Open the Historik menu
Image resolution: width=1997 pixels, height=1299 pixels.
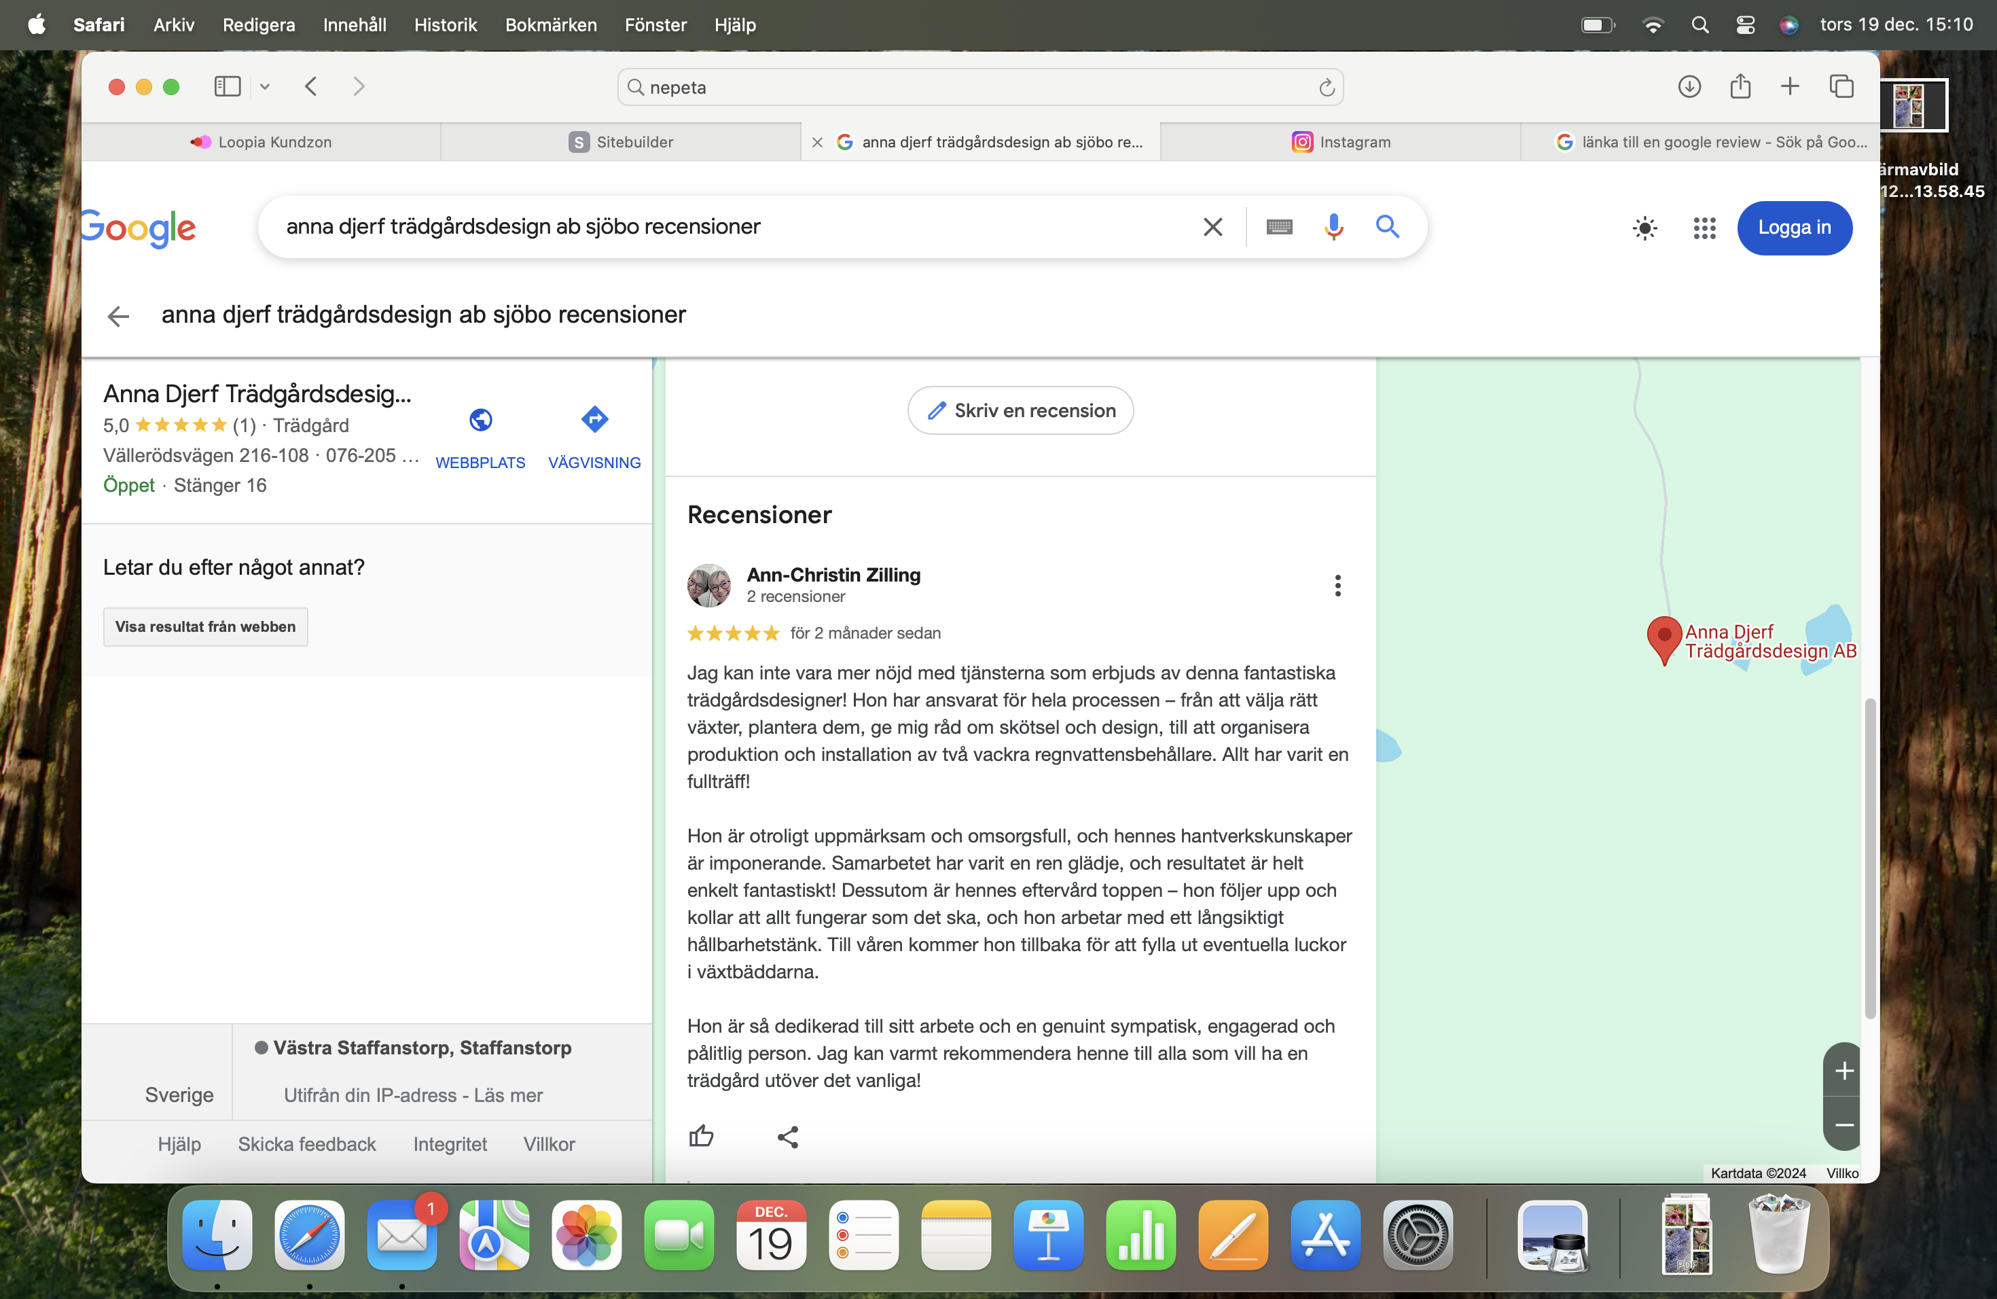(446, 24)
